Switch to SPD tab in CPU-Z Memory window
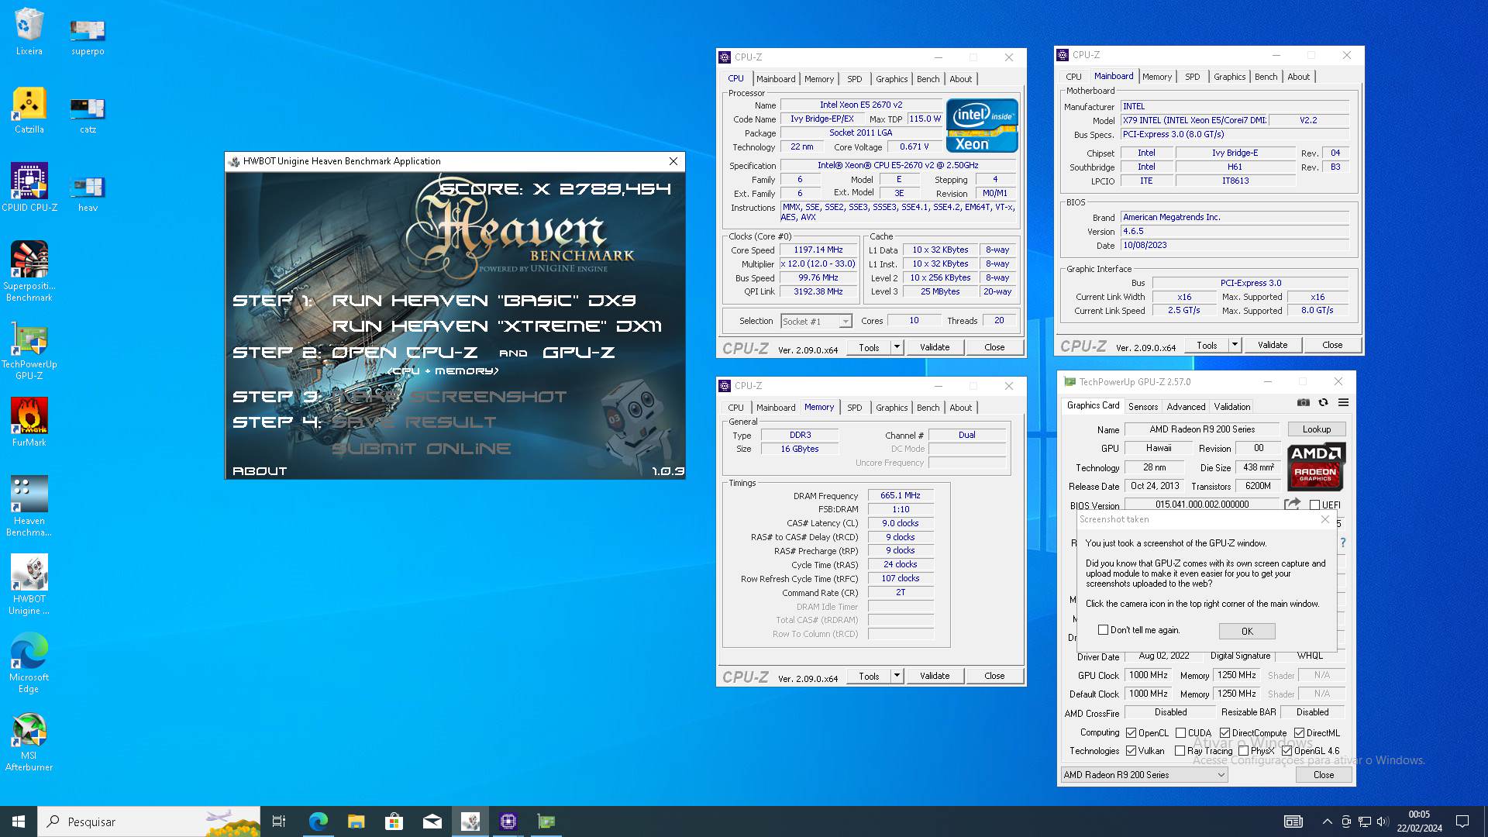This screenshot has height=837, width=1488. pyautogui.click(x=854, y=408)
